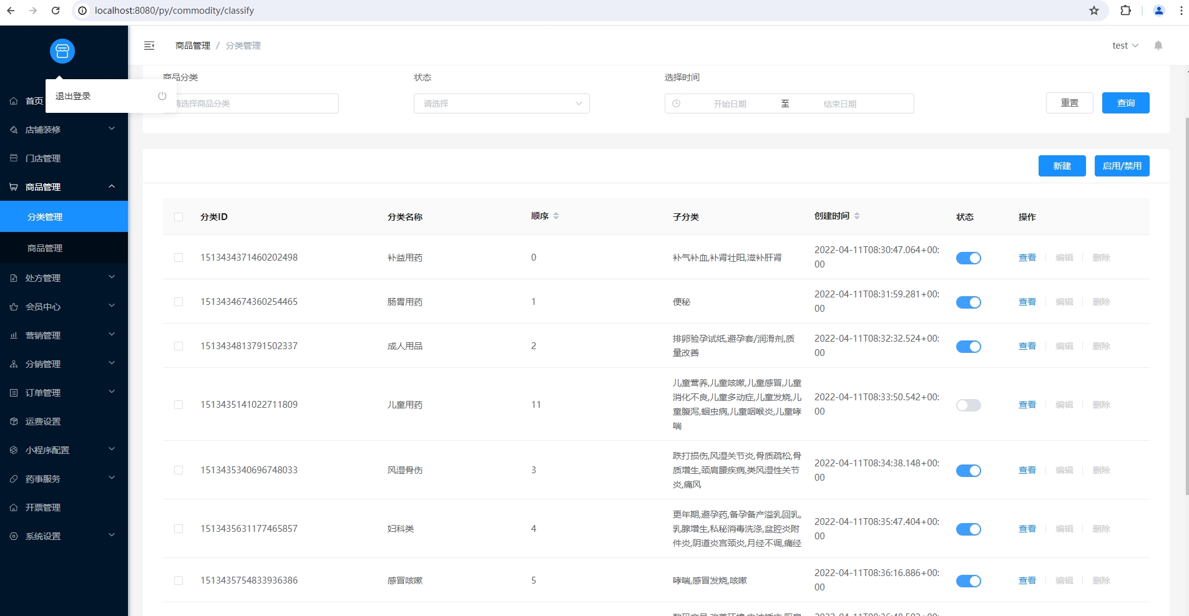The image size is (1189, 616).
Task: Toggle status switch for 补益用药
Action: tap(969, 258)
